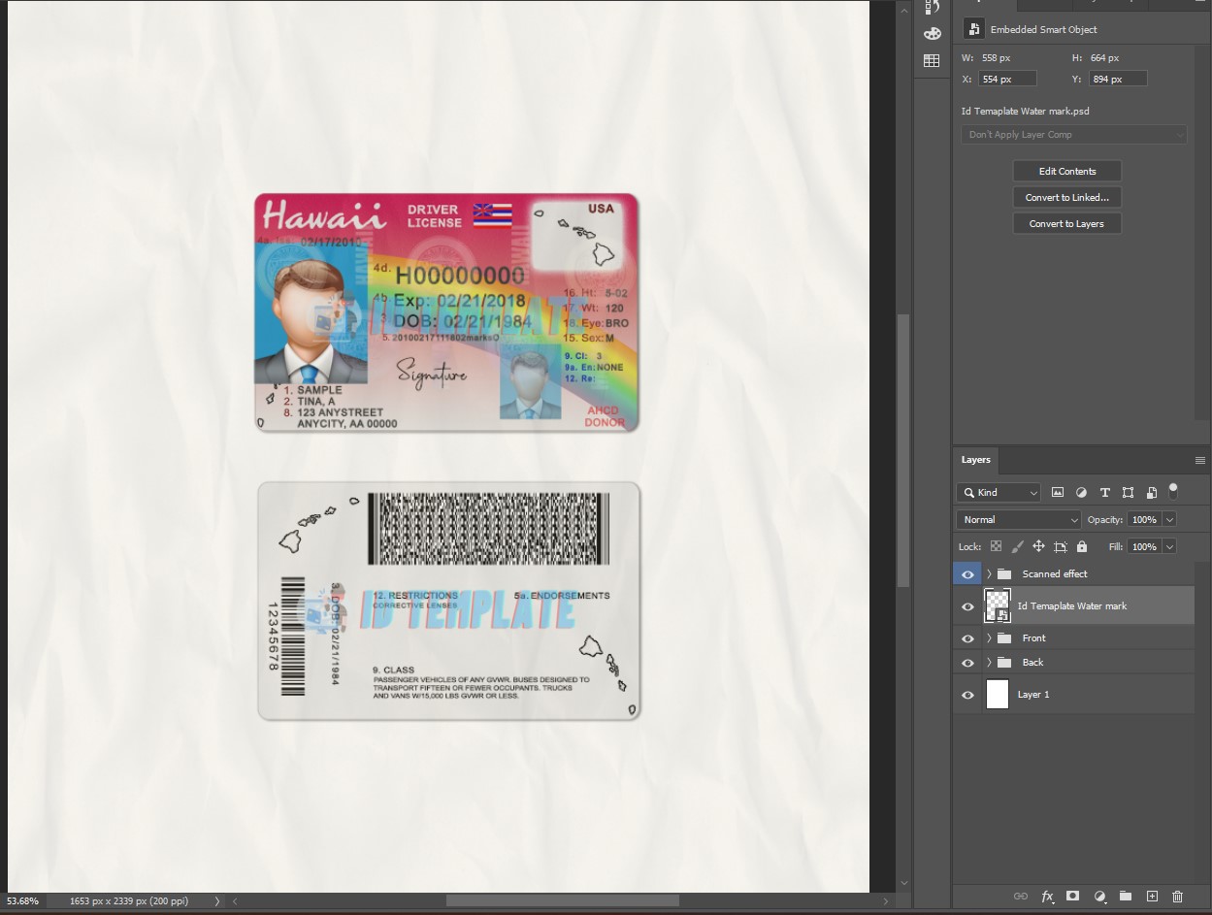Select the Layers panel tab

click(976, 460)
